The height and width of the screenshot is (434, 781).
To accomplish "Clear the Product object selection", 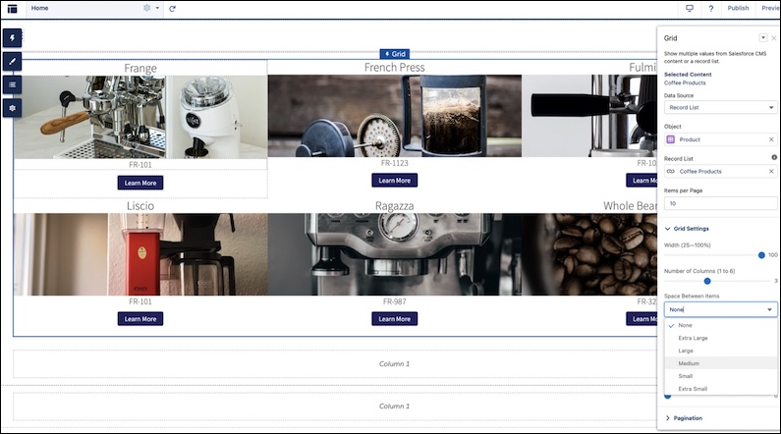I will pos(771,139).
